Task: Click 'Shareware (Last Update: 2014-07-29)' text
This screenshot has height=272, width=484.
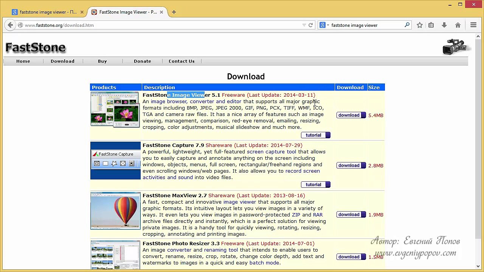Action: click(x=254, y=145)
